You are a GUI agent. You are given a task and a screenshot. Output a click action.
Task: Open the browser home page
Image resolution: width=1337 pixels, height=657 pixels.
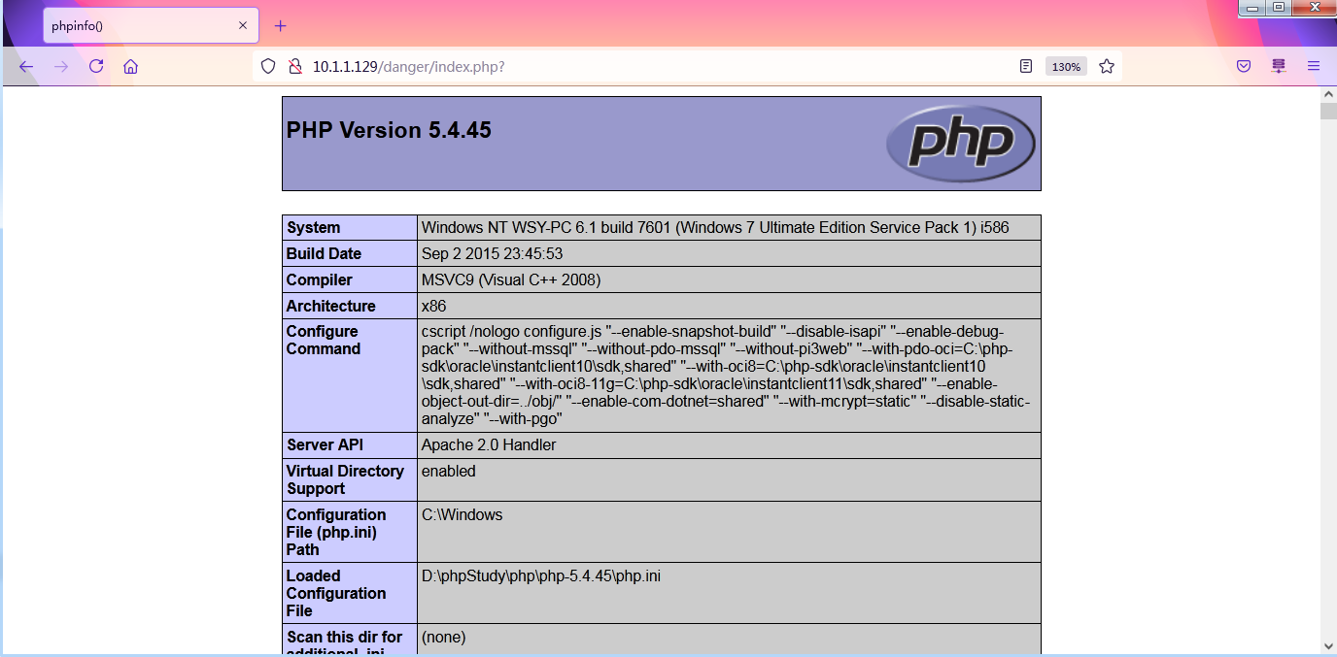(131, 67)
